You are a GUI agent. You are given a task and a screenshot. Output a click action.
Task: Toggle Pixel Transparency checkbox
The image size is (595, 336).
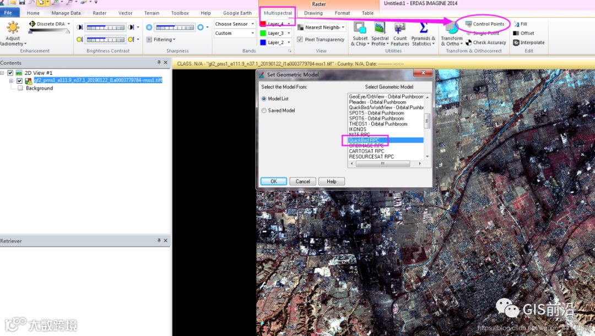(x=300, y=40)
